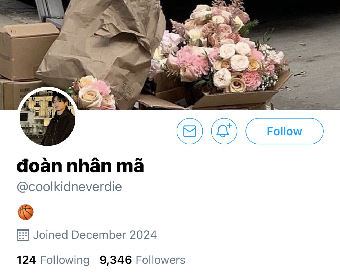Open the 9,346 Followers list
This screenshot has height=277, width=340.
coord(142,260)
